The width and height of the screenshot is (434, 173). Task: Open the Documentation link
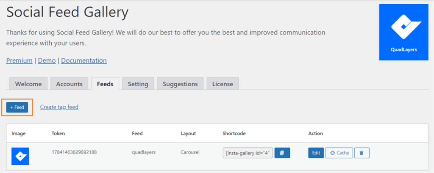pos(84,60)
